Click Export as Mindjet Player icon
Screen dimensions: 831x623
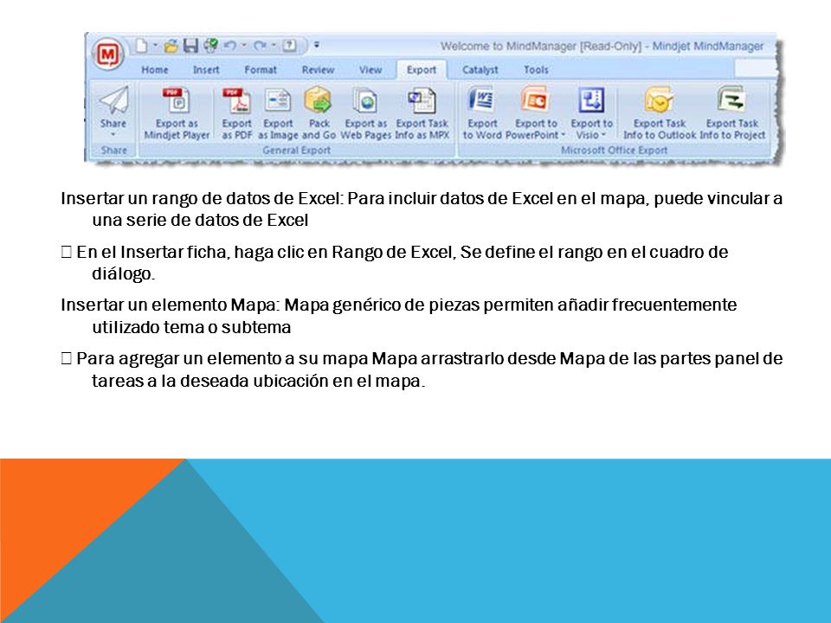pos(177,100)
